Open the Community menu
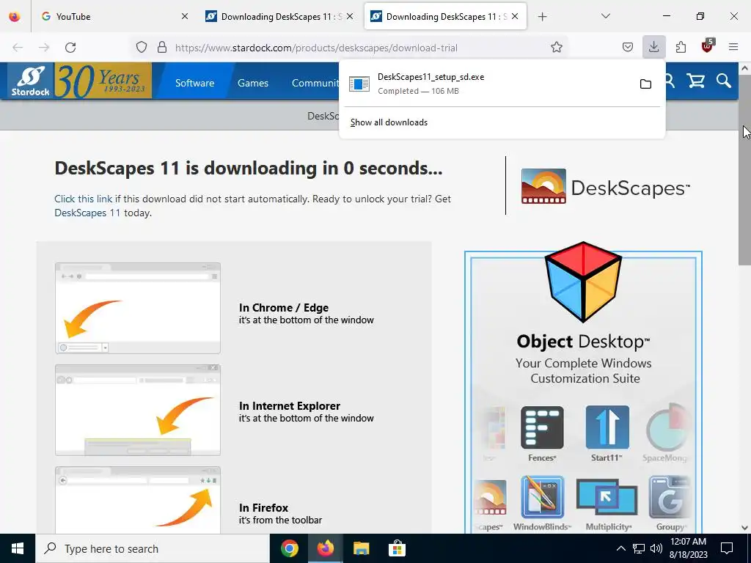This screenshot has height=563, width=751. point(315,83)
